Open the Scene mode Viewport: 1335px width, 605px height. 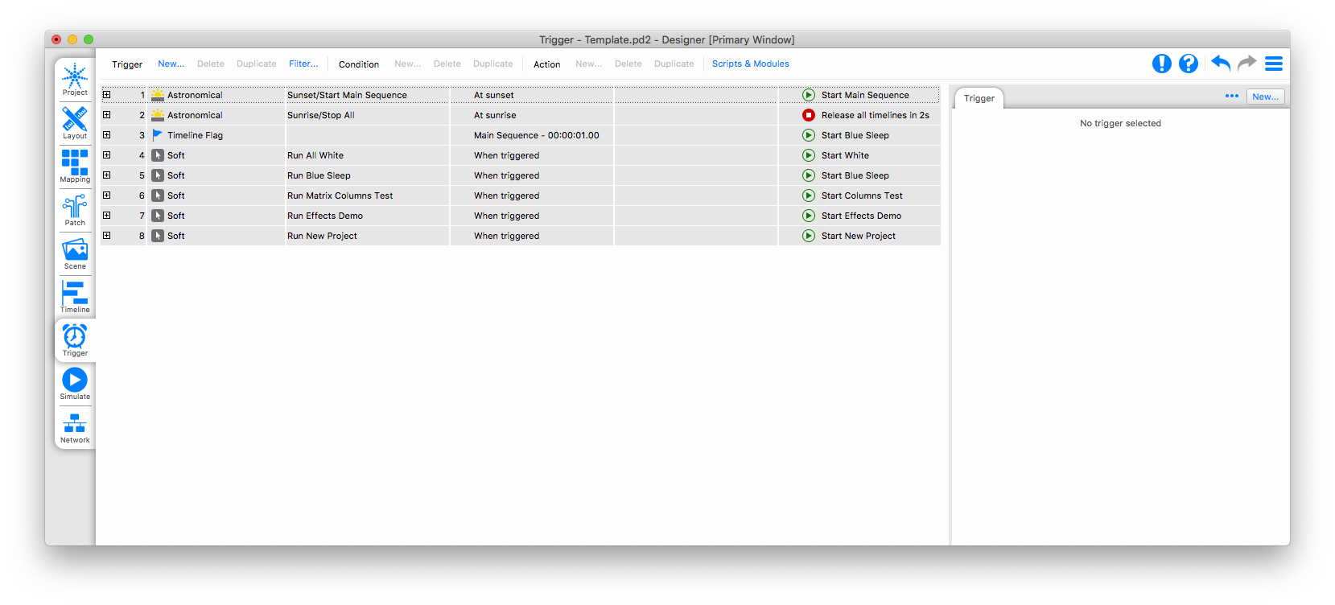(75, 253)
